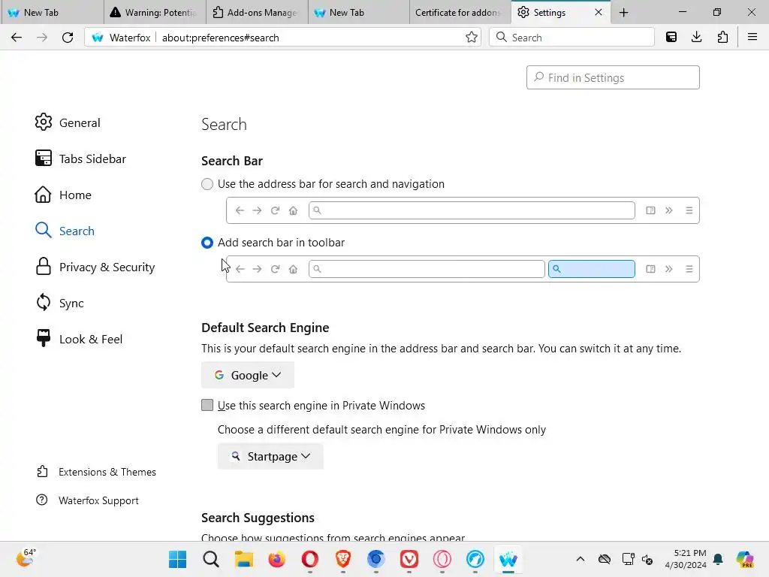Open the weather widget showing 64°

point(26,558)
